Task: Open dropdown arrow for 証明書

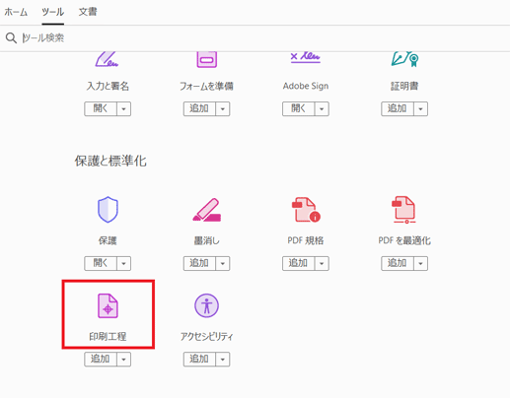Action: 421,108
